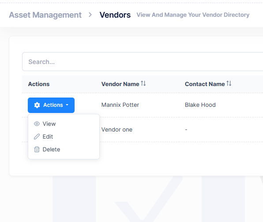
Task: Select the Blake Hood contact cell
Action: [x=200, y=105]
